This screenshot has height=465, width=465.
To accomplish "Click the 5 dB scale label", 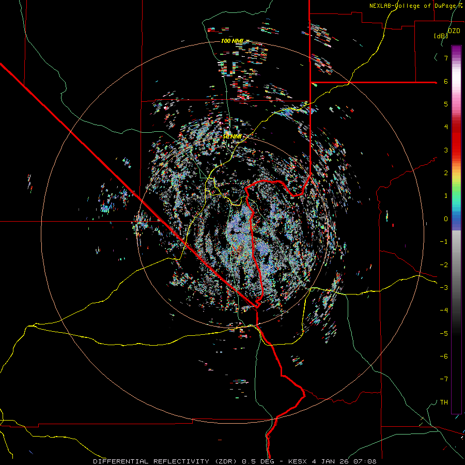I will 446,104.
